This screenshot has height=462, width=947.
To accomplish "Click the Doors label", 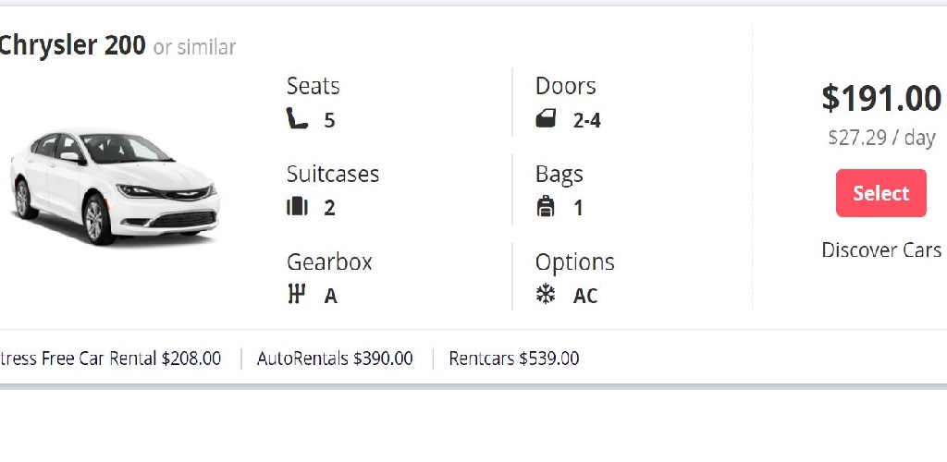I will pos(565,86).
